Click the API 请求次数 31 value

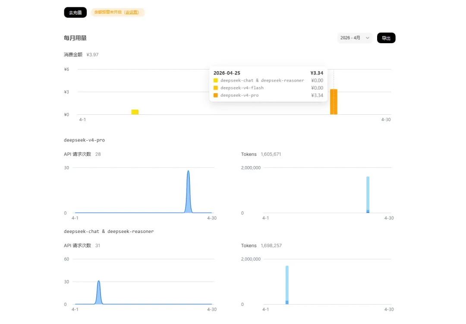[x=98, y=245]
